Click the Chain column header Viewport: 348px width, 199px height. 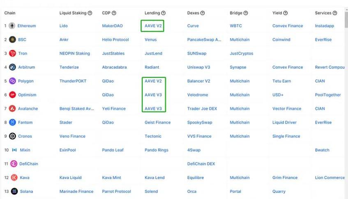click(x=10, y=13)
